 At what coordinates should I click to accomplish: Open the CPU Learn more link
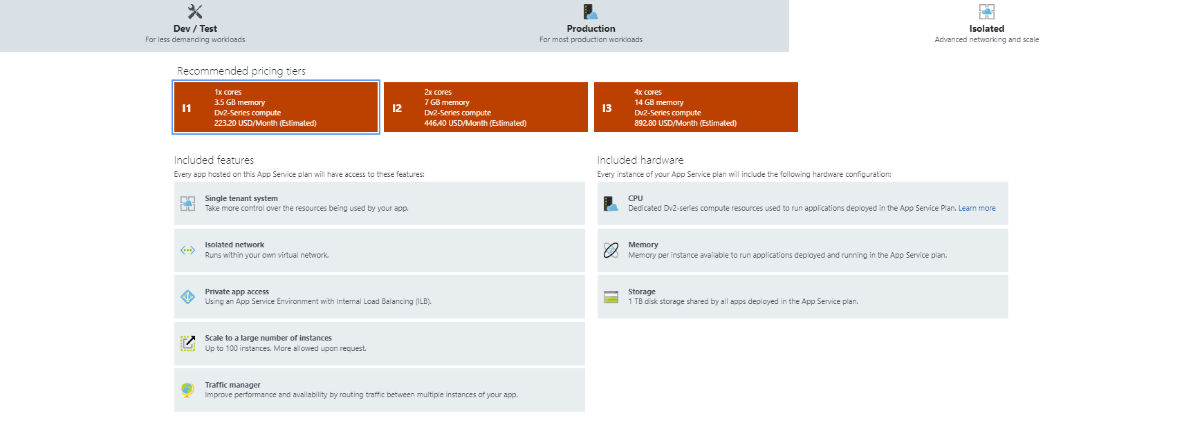[x=977, y=209]
